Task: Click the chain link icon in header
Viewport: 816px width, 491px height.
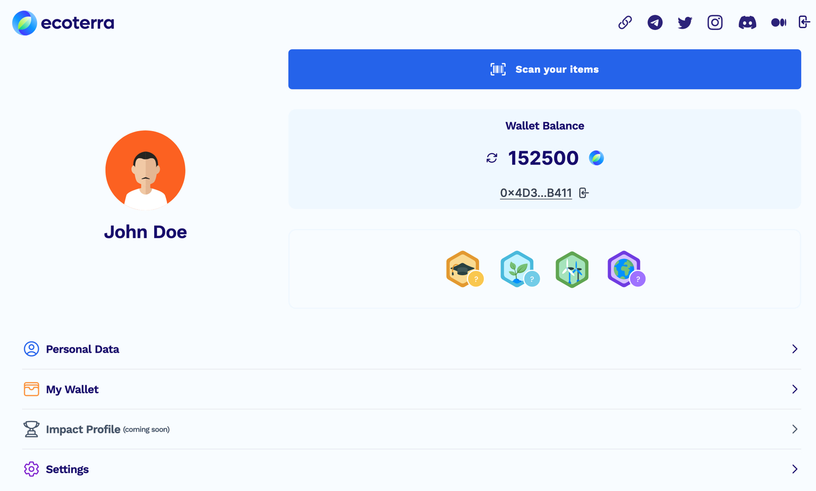Action: 625,23
